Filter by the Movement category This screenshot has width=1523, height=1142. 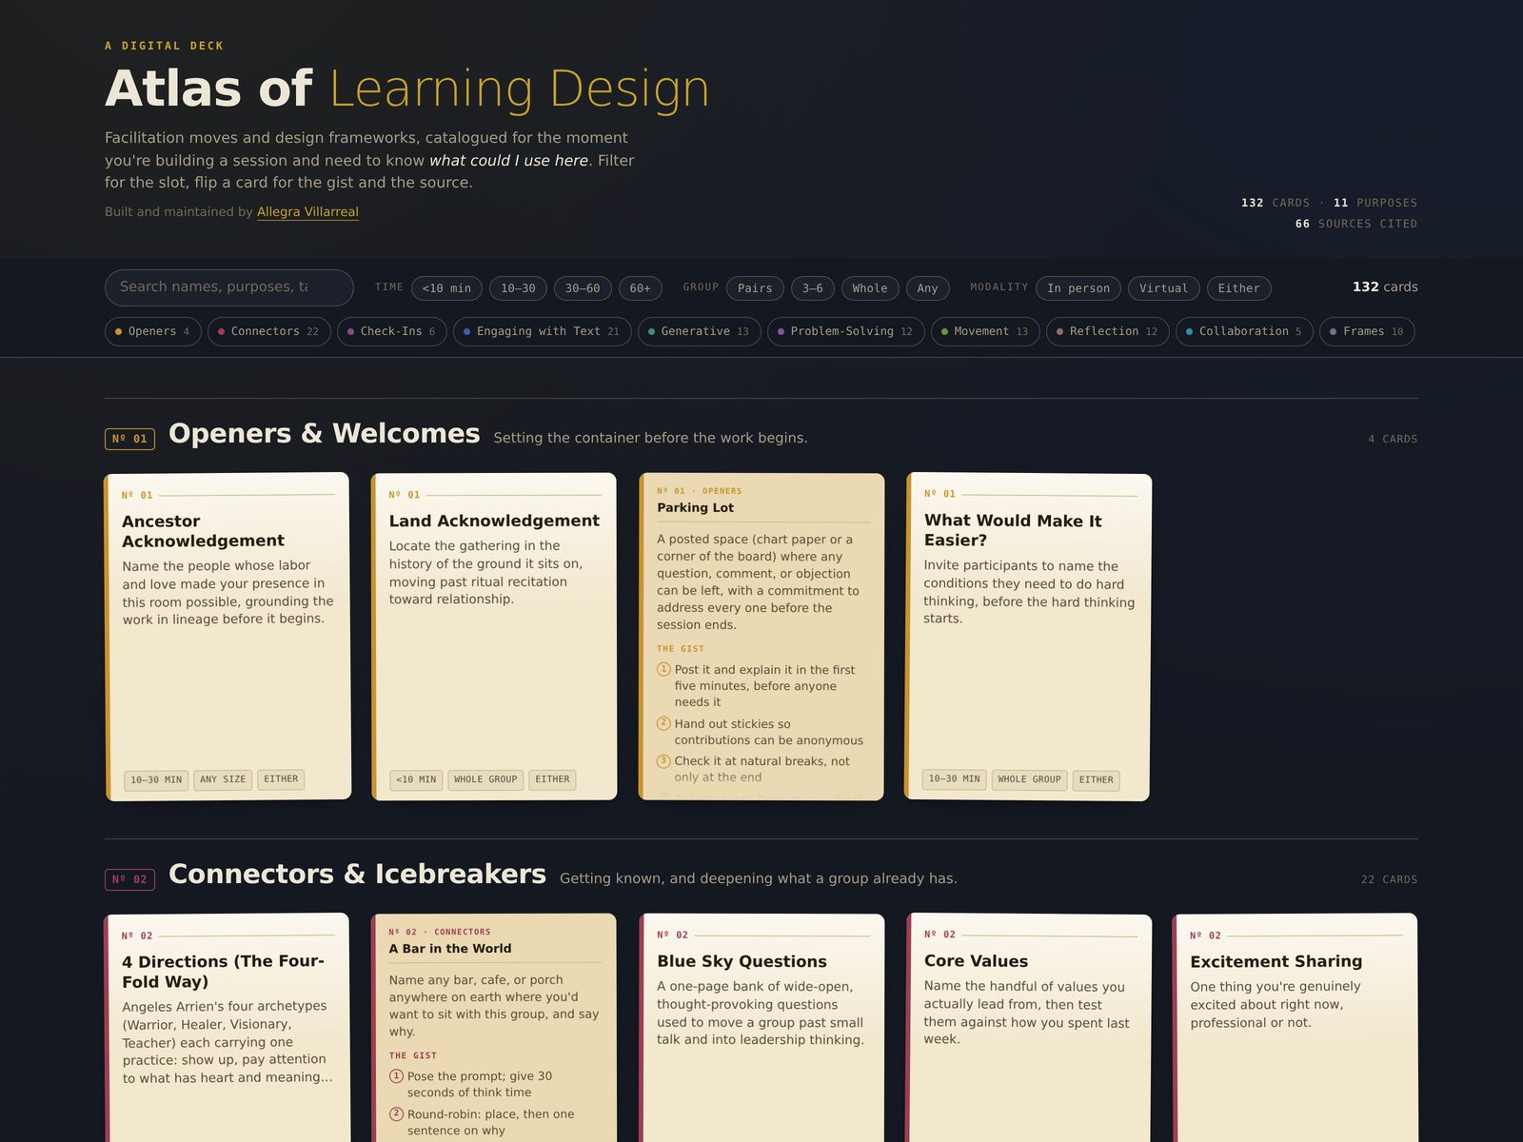point(985,331)
